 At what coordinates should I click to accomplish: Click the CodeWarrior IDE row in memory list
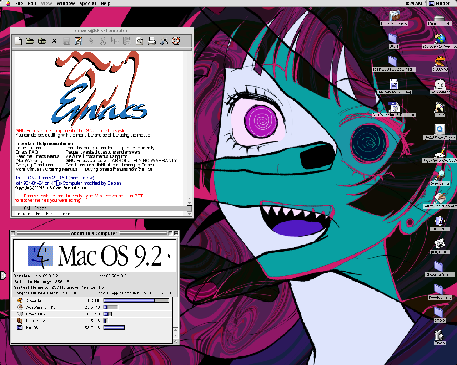pyautogui.click(x=92, y=307)
